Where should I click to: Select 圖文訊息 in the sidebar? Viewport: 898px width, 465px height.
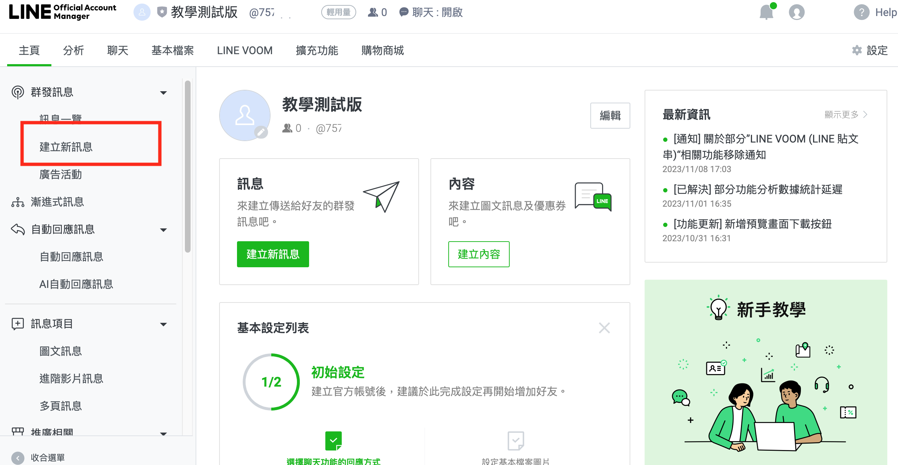[x=61, y=351]
